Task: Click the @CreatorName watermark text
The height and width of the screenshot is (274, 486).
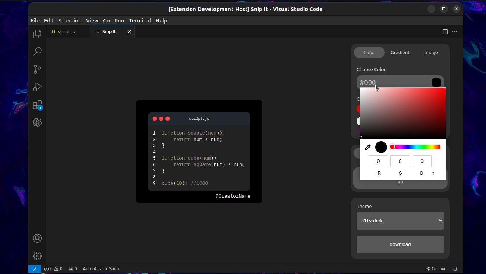Action: pos(233,196)
